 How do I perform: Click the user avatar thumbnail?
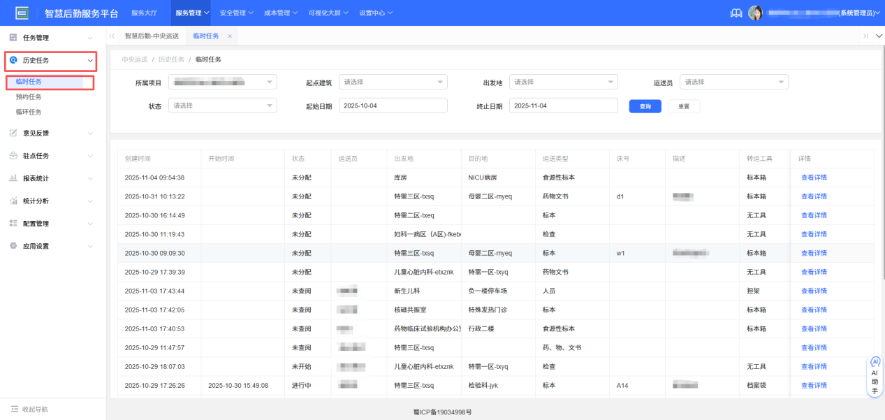(756, 12)
